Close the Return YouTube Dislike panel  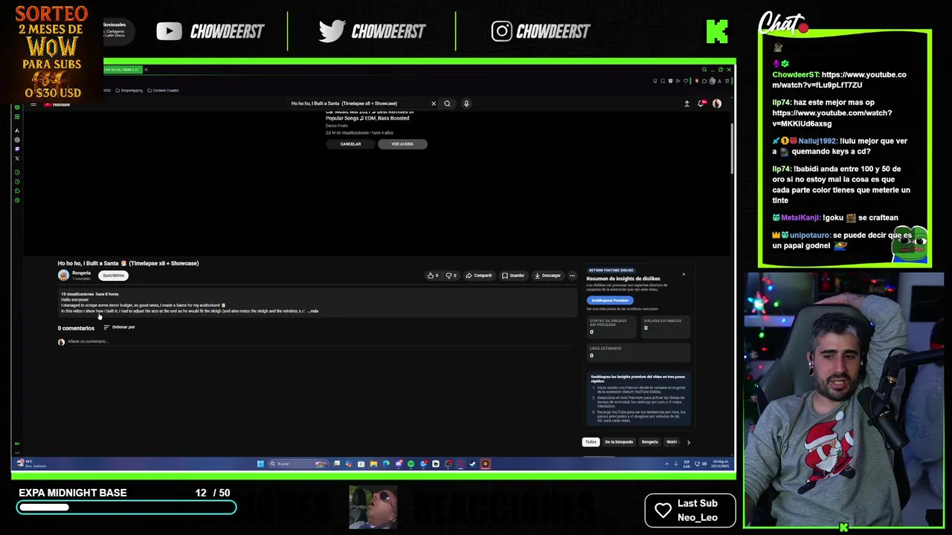pyautogui.click(x=684, y=274)
